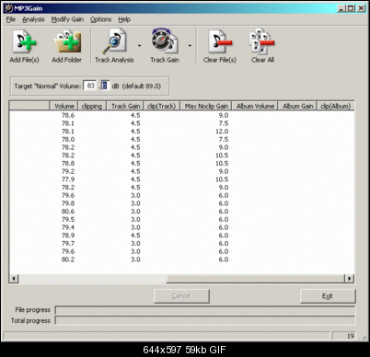The height and width of the screenshot is (357, 370).
Task: Sort by the Track Gain column header
Action: pos(125,106)
